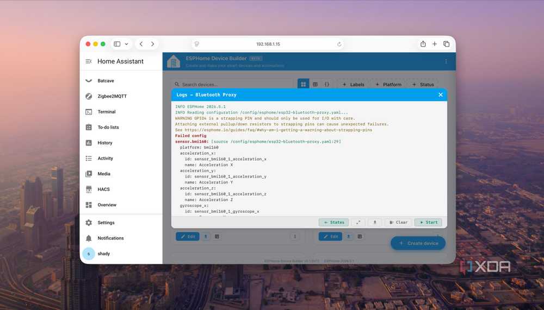Screen dimensions: 544x310
Task: Add a Labels filter
Action: click(x=353, y=84)
